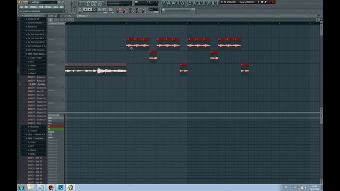Image resolution: width=340 pixels, height=191 pixels.
Task: Click the red round taskbar app icon
Action: coord(51,187)
